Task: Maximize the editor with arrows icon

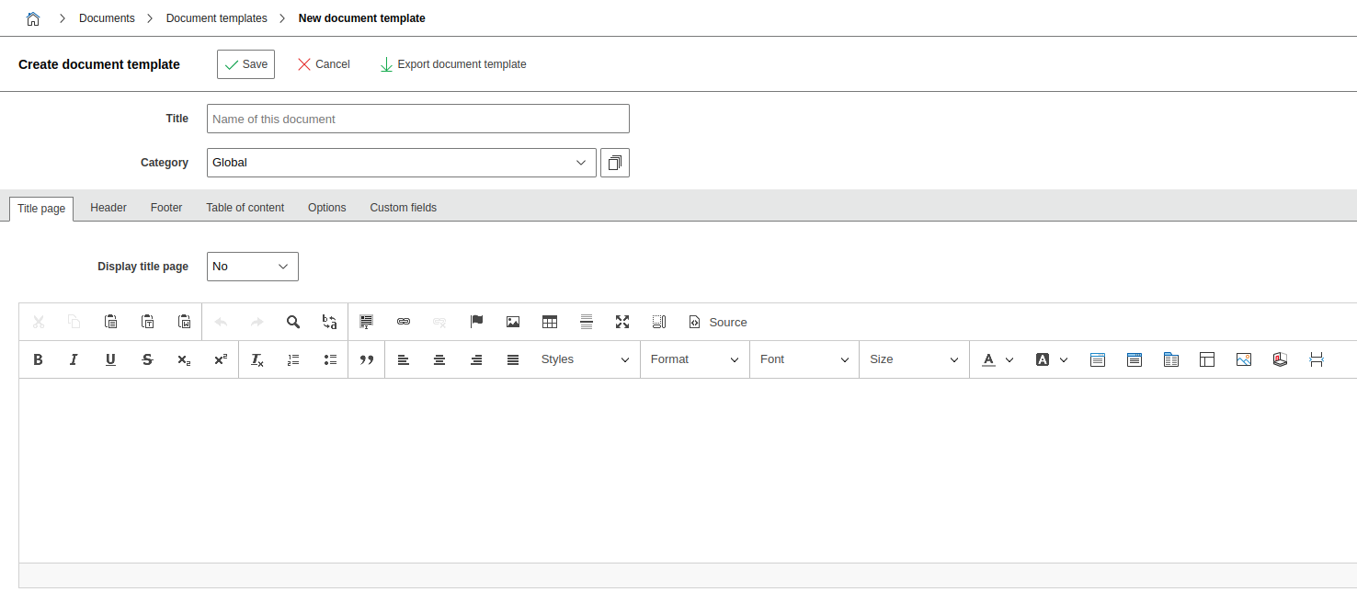Action: point(622,322)
